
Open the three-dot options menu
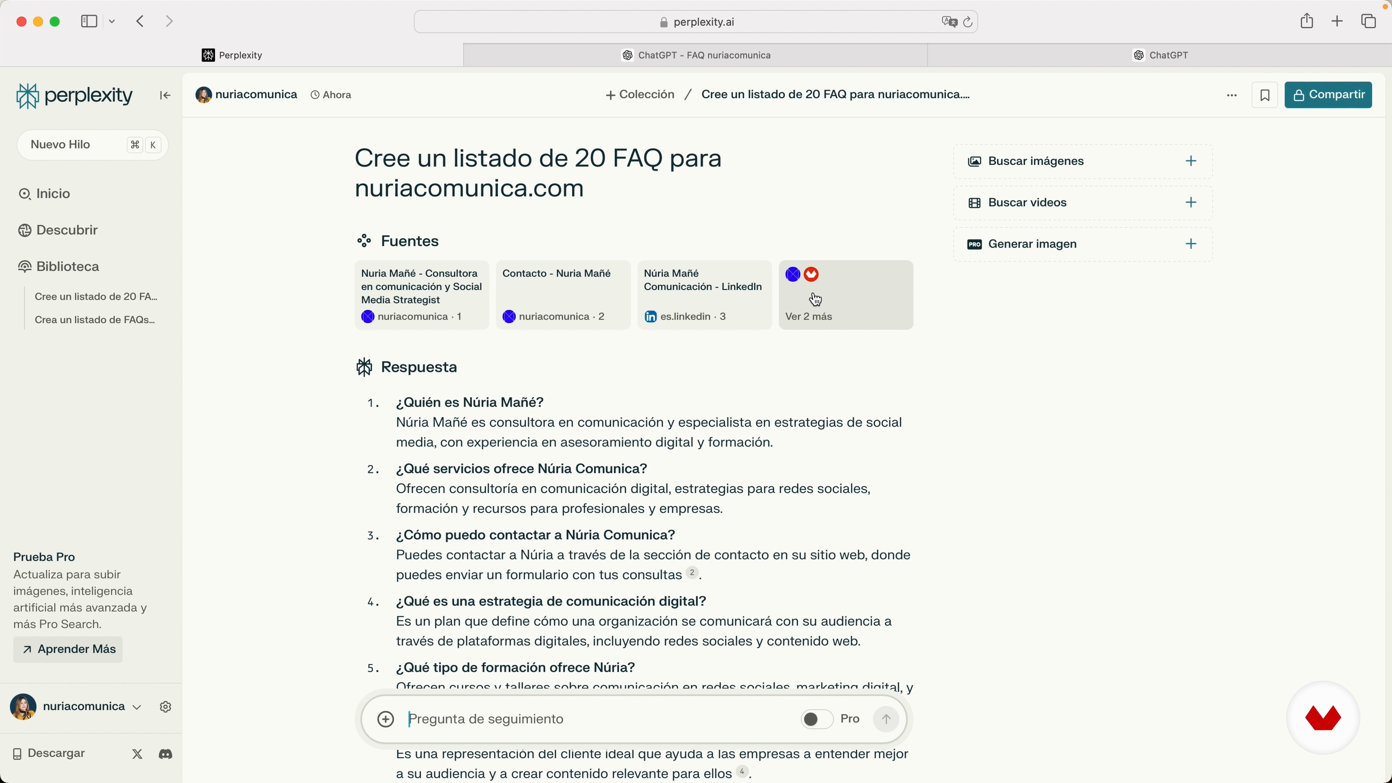tap(1231, 96)
